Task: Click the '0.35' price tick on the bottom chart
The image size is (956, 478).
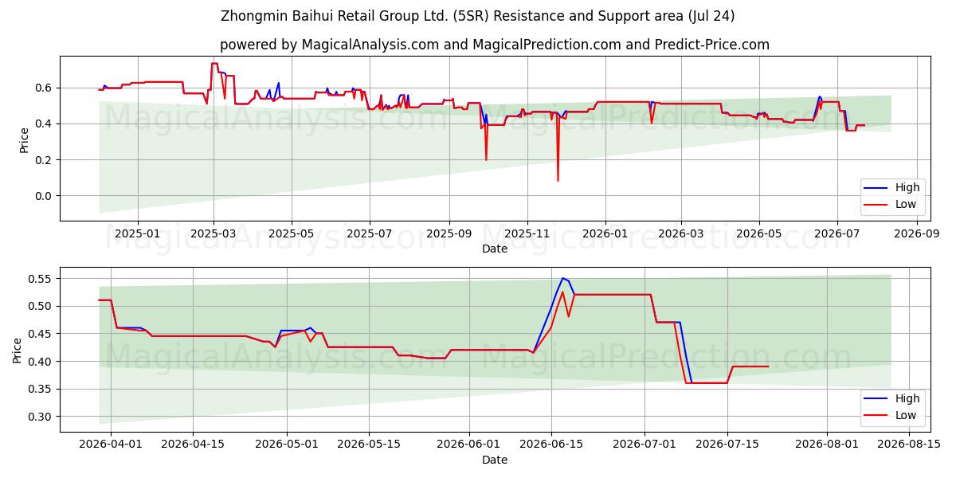Action: [41, 389]
